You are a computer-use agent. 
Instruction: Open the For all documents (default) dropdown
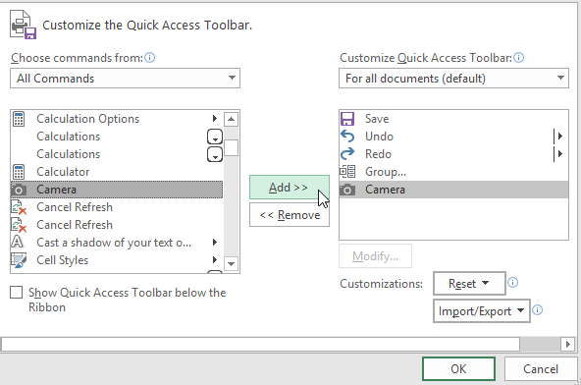pyautogui.click(x=453, y=79)
